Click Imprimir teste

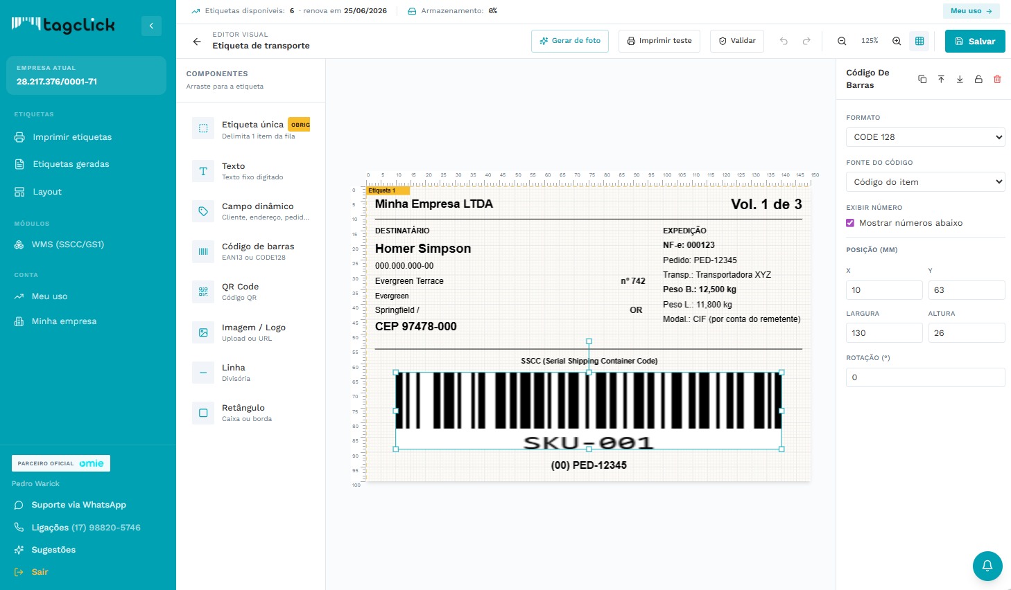click(x=659, y=41)
